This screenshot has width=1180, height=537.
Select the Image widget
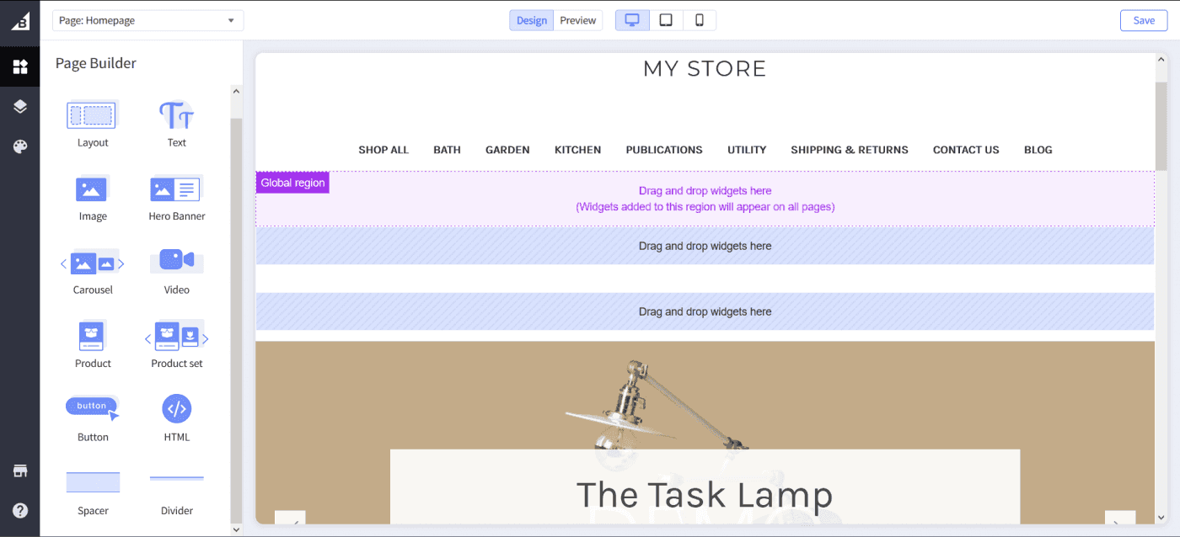(x=93, y=197)
